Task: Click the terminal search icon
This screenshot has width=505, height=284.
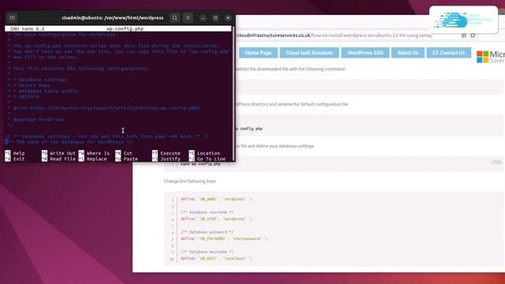Action: click(x=174, y=17)
